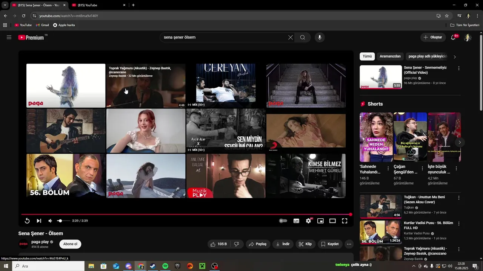Dislike the video with the thumbs-down
The width and height of the screenshot is (483, 271).
pos(237,244)
